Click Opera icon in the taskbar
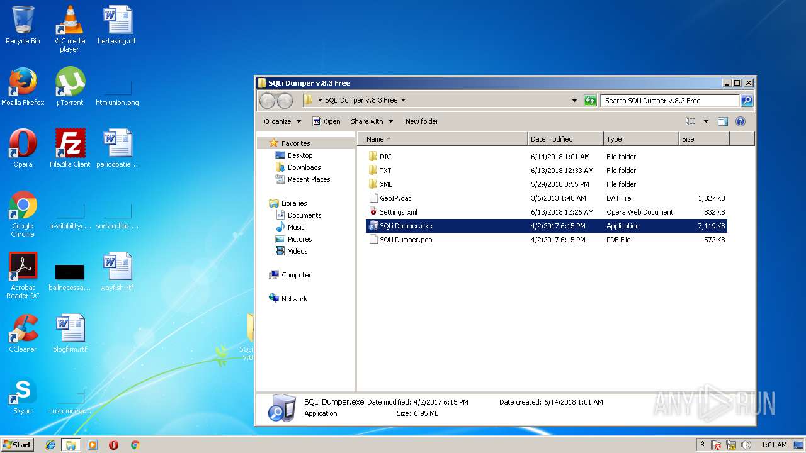The image size is (806, 453). click(x=114, y=445)
